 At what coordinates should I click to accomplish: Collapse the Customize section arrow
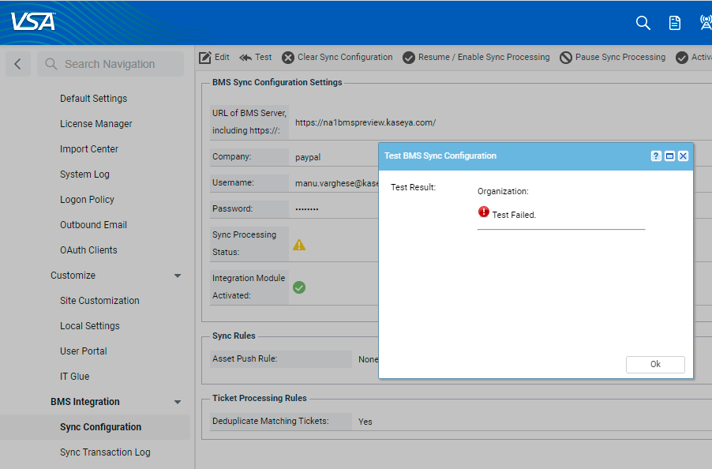point(178,276)
